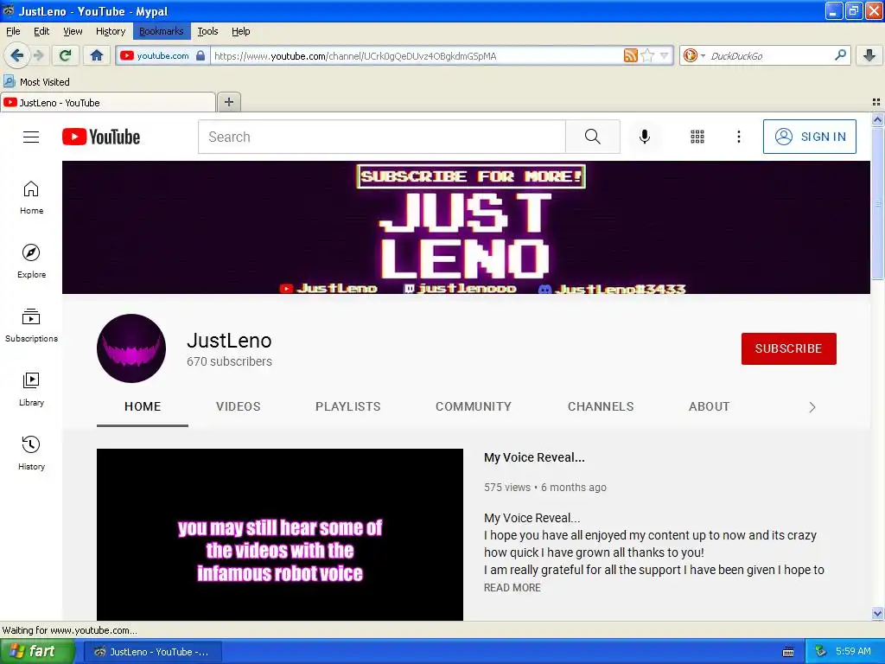Open the Edit menu
The width and height of the screenshot is (885, 664).
click(x=41, y=31)
